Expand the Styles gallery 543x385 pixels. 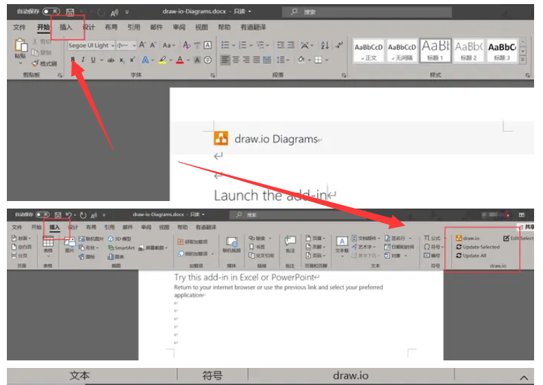(x=523, y=59)
